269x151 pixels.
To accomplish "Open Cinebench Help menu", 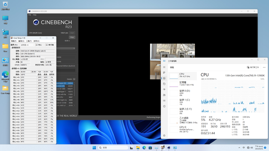I will pyautogui.click(x=34, y=15).
